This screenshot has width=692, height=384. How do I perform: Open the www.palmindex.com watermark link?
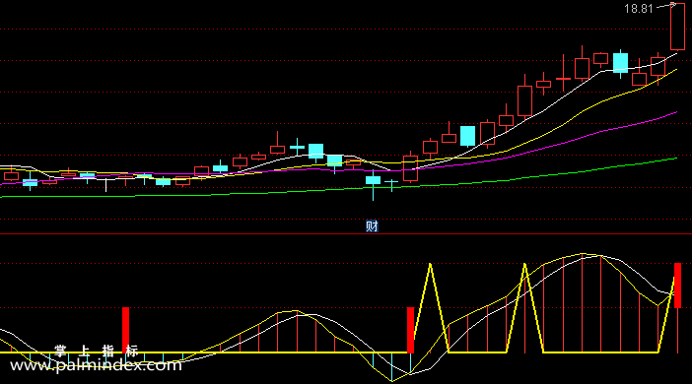click(x=96, y=365)
